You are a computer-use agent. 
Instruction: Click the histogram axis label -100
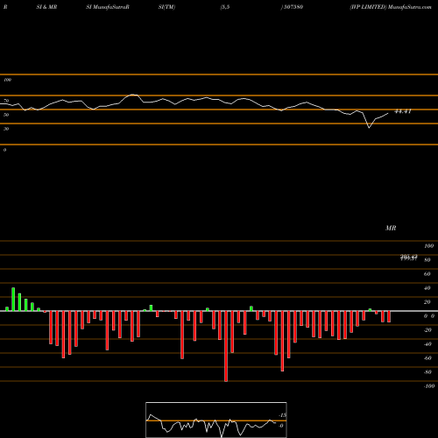point(429,386)
